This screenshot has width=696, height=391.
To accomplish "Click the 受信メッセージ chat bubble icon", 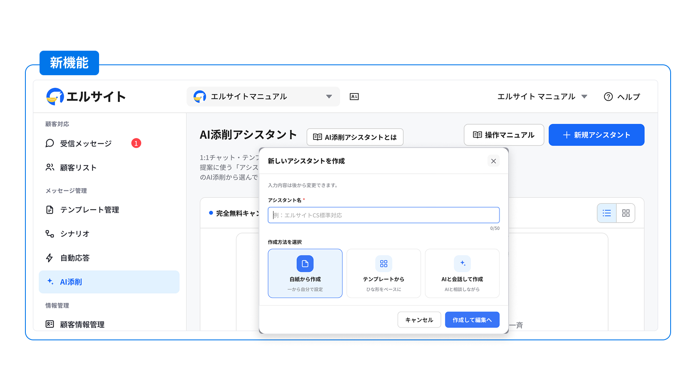I will tap(50, 143).
